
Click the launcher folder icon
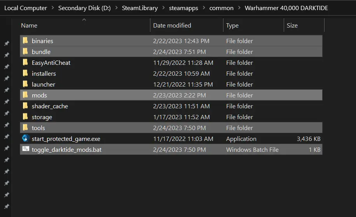pos(25,84)
